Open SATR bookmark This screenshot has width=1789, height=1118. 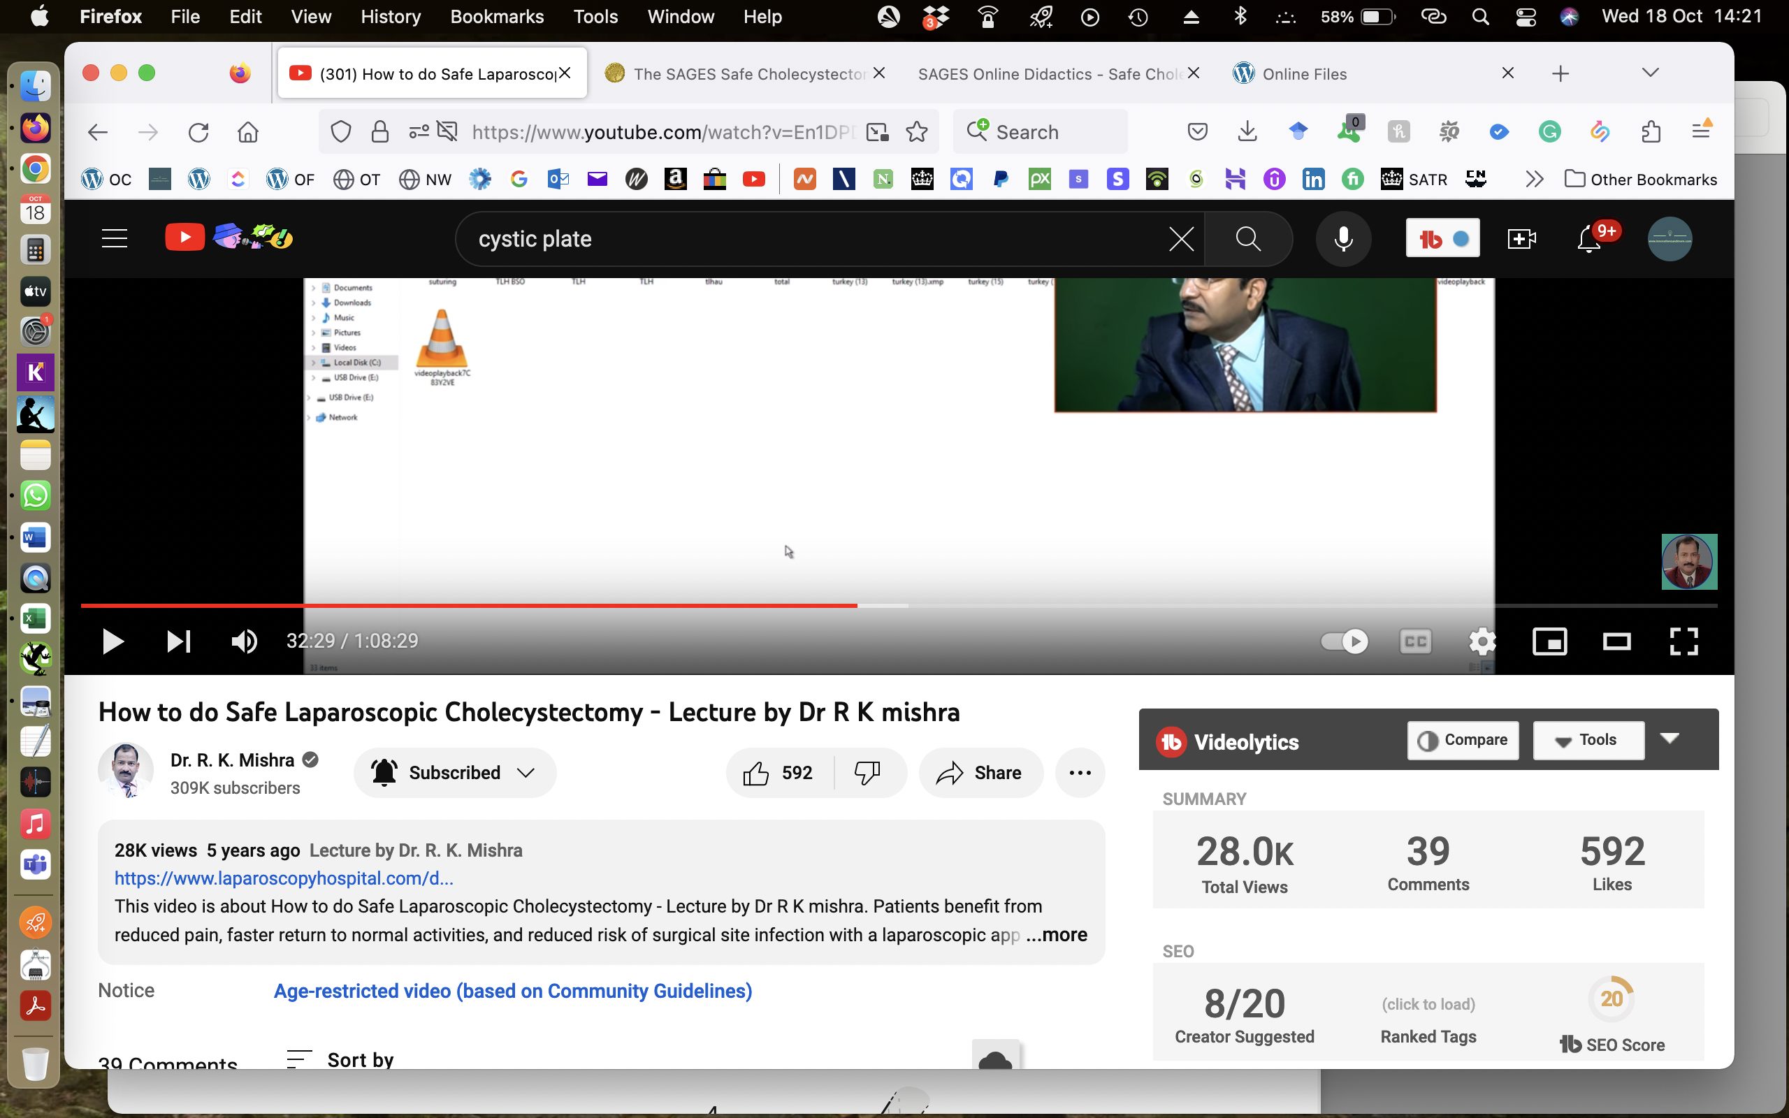click(1414, 180)
